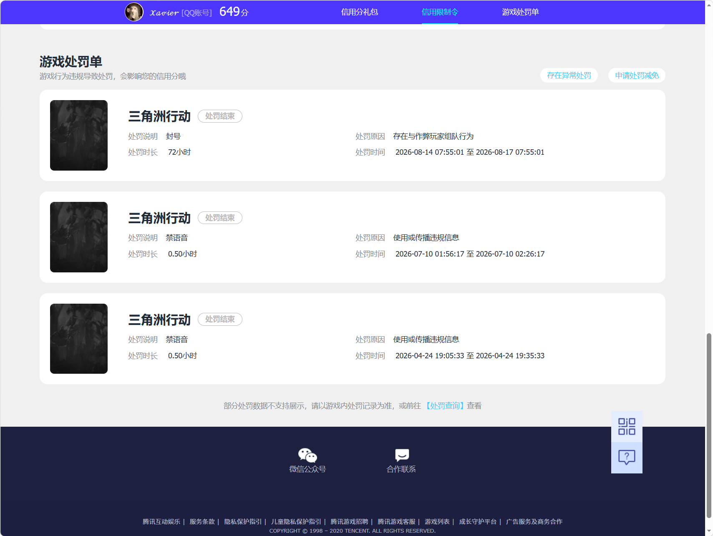The height and width of the screenshot is (536, 713).
Task: Click the 封号 penalty description
Action: tap(173, 136)
